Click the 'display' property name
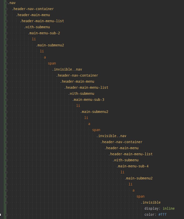 (152, 208)
